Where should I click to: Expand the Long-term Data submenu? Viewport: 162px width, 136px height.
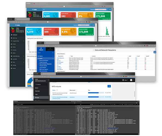(24, 41)
